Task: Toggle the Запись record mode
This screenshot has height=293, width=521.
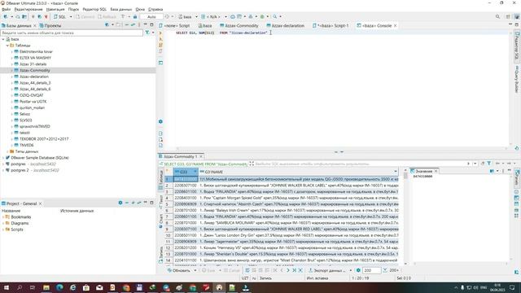Action: (160, 255)
